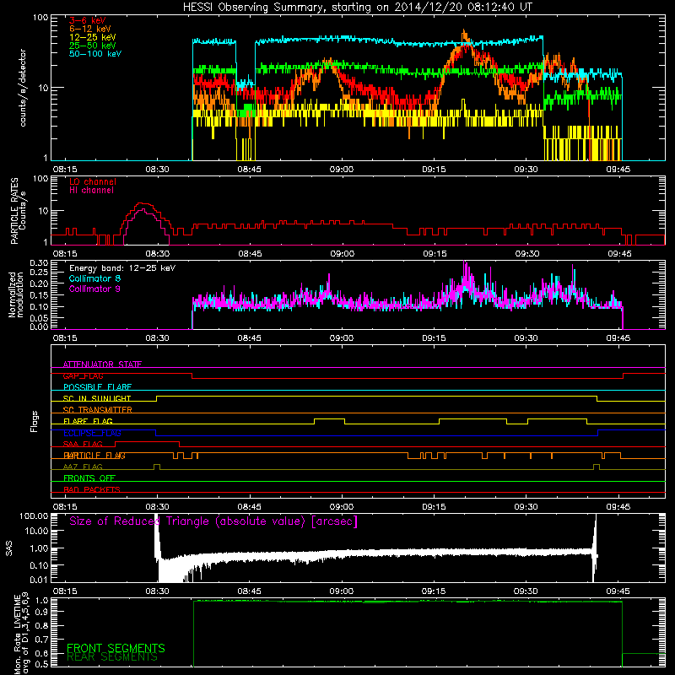Click the raised FLARE_FLAG segment near 08:57

point(329,418)
